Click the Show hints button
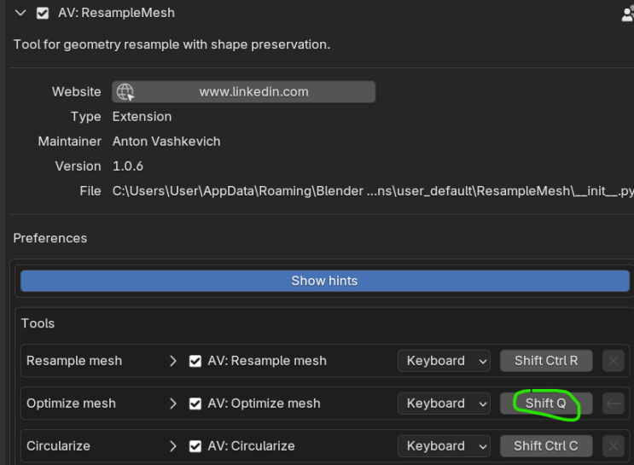The height and width of the screenshot is (465, 634). pos(324,281)
